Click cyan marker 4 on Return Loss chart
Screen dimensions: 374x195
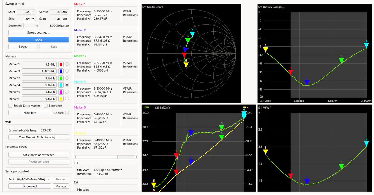coord(367,45)
